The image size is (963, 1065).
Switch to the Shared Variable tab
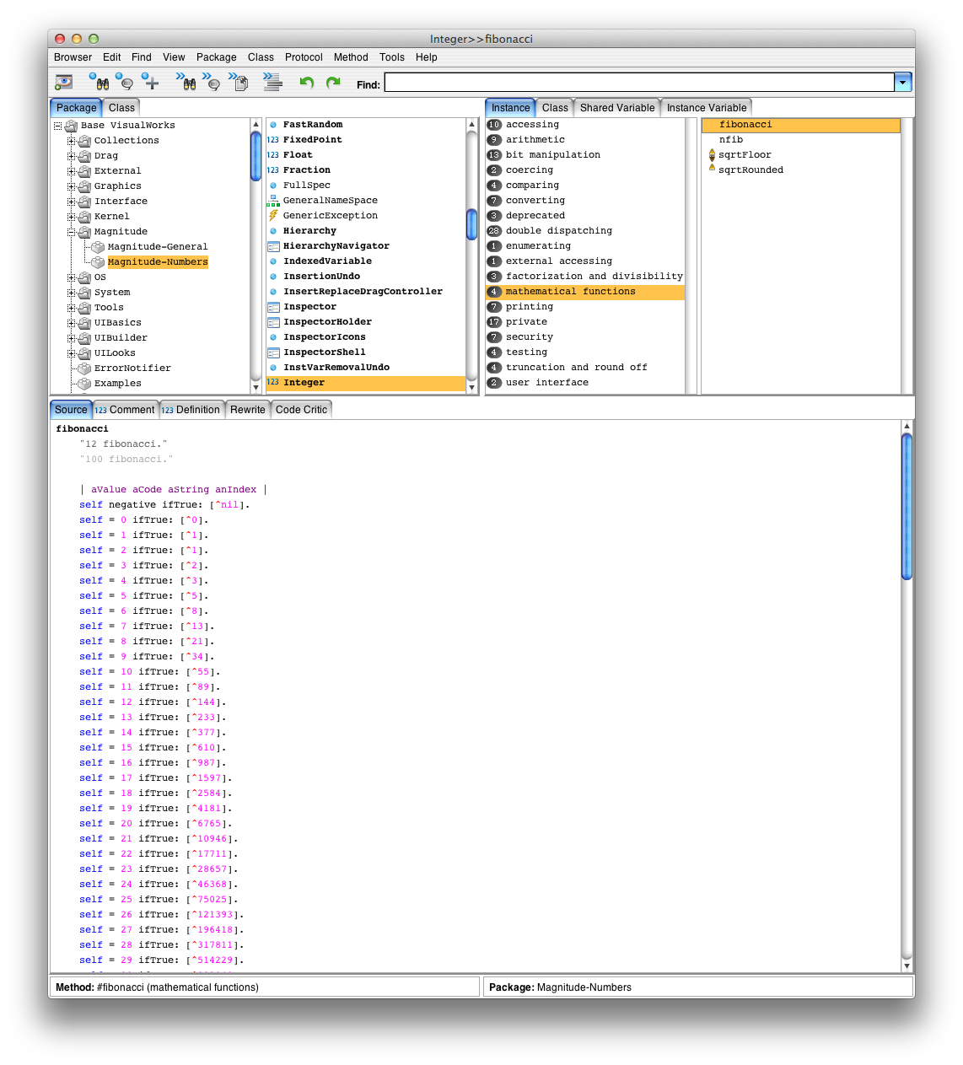(x=617, y=108)
